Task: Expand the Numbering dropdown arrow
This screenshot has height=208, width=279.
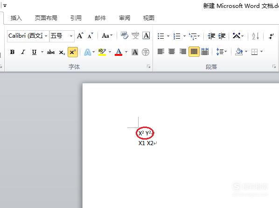Action: pos(184,36)
